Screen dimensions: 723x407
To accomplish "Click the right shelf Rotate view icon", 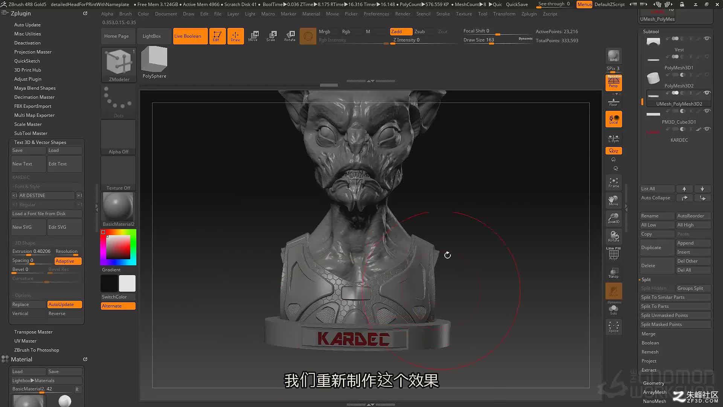I will 613,236.
